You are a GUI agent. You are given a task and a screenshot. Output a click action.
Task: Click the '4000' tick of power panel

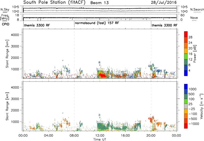coord(15,35)
